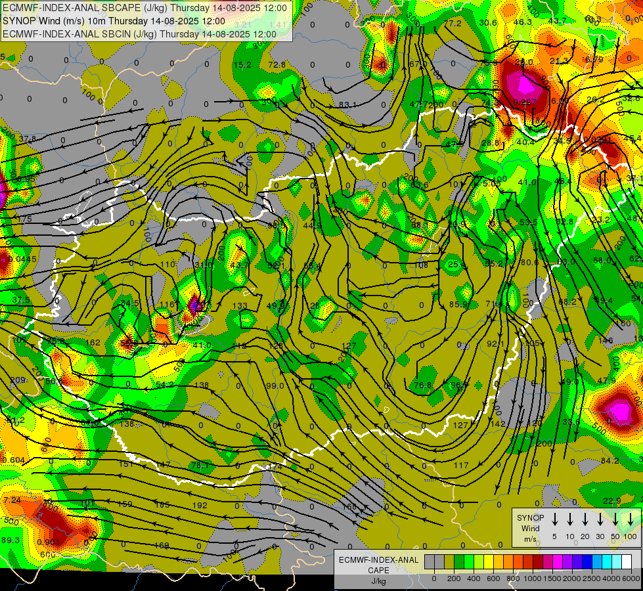Image resolution: width=643 pixels, height=591 pixels.
Task: Click the '89.3' value on the map
Action: (11, 540)
